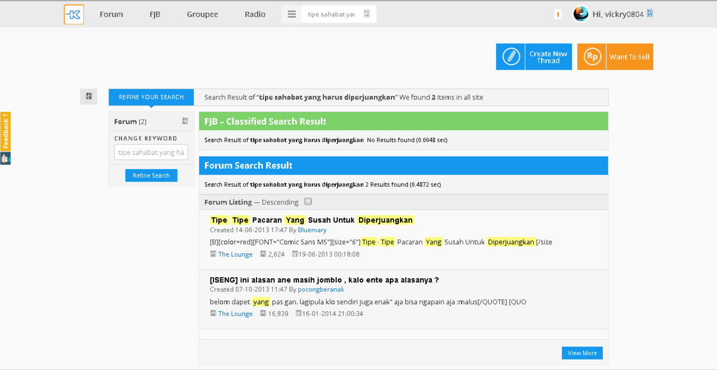Click the Forum Search Result header
The image size is (717, 370).
pos(403,165)
